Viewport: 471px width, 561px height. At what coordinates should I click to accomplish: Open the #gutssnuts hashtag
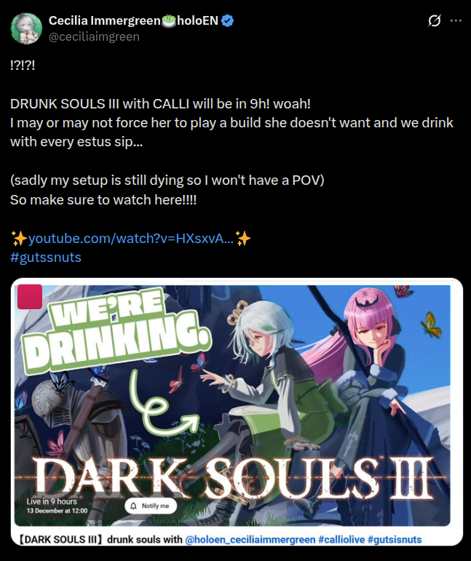pyautogui.click(x=46, y=258)
